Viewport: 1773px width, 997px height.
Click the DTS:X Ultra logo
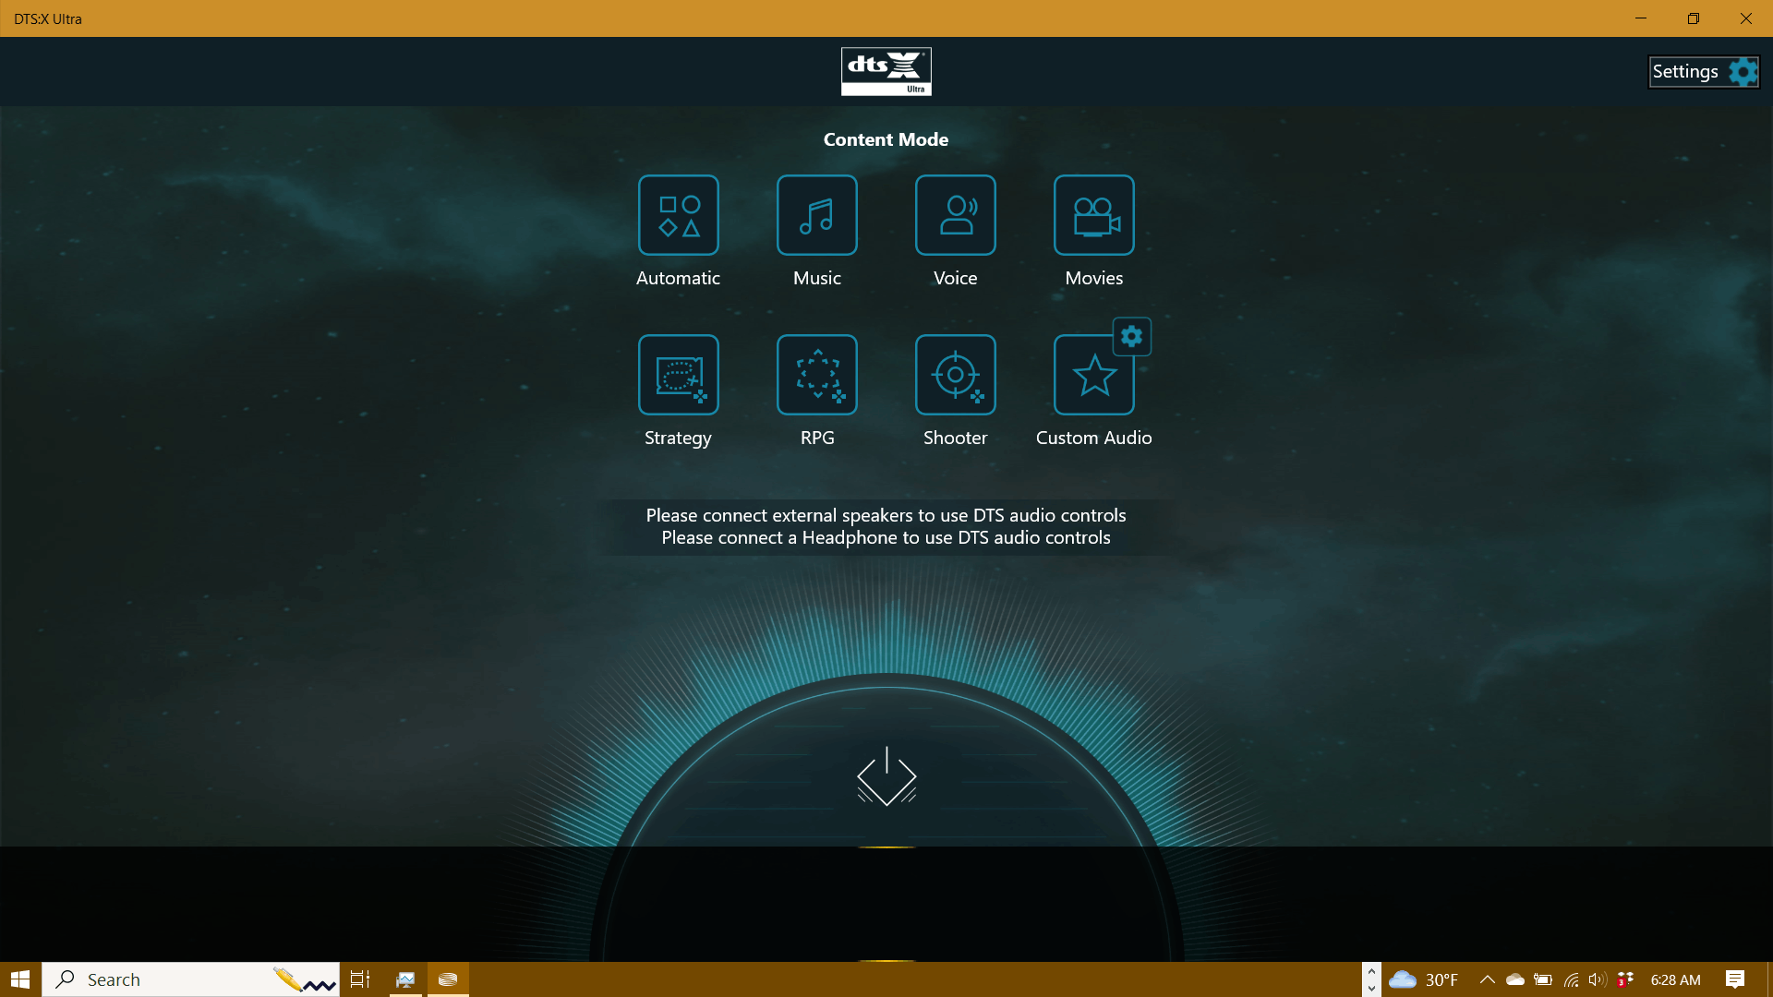[886, 70]
